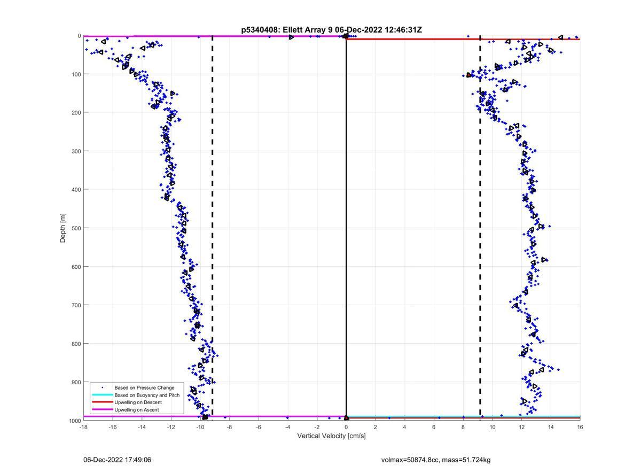641x473 pixels.
Task: Click y-axis tick label 100
Action: coord(75,74)
